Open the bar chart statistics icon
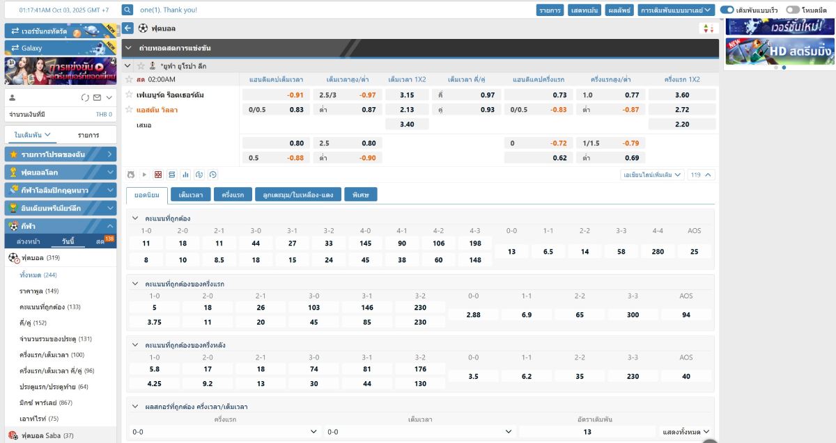 (x=185, y=175)
